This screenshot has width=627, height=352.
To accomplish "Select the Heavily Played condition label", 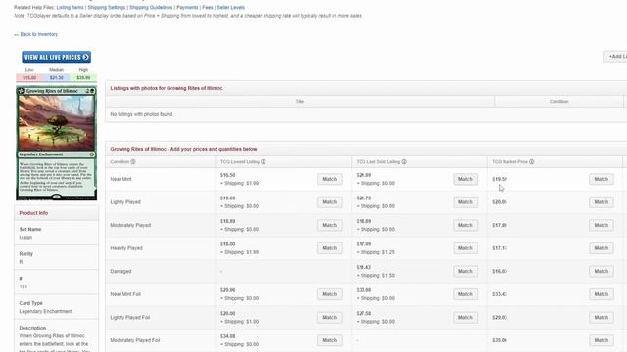I will point(126,248).
